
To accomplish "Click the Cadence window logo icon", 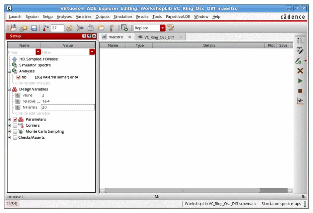I will point(9,8).
